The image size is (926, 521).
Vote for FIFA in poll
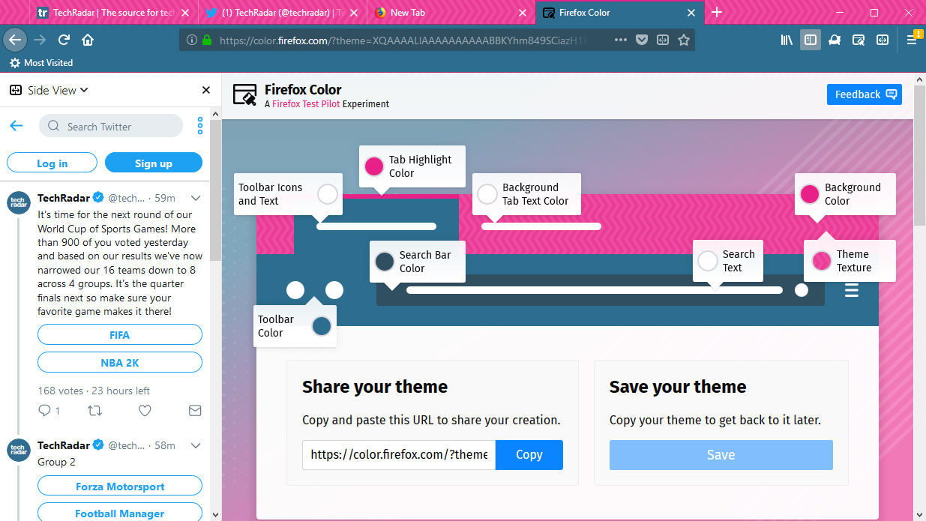120,334
